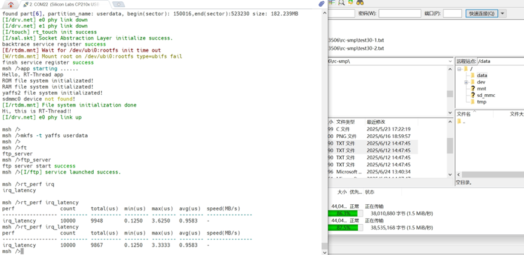524x255 pixels.
Task: Click the irq_latency result row with total 9867
Action: (x=106, y=245)
